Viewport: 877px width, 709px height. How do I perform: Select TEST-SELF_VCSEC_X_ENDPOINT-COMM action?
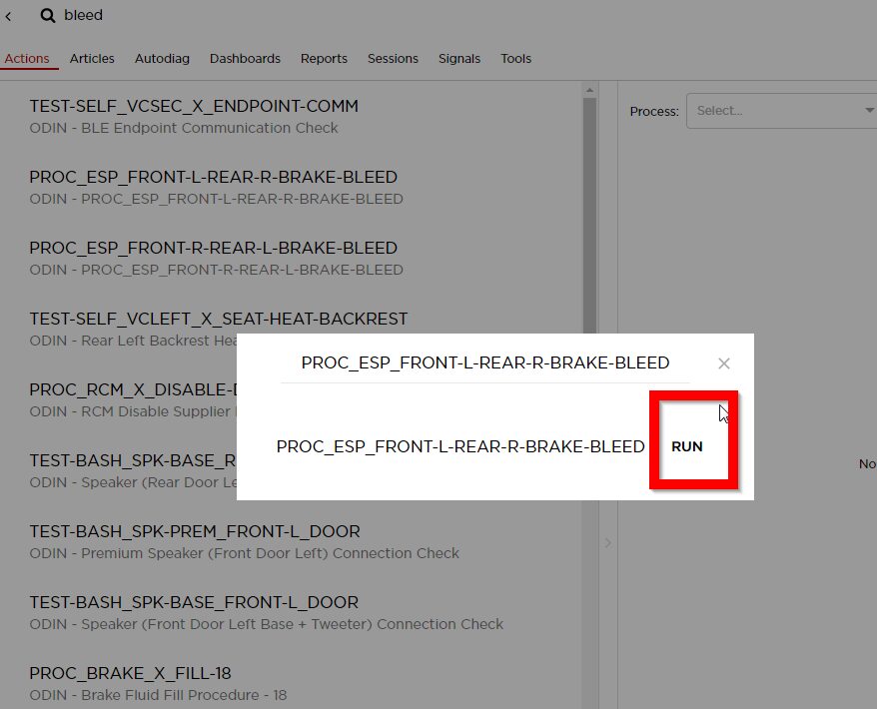tap(194, 116)
